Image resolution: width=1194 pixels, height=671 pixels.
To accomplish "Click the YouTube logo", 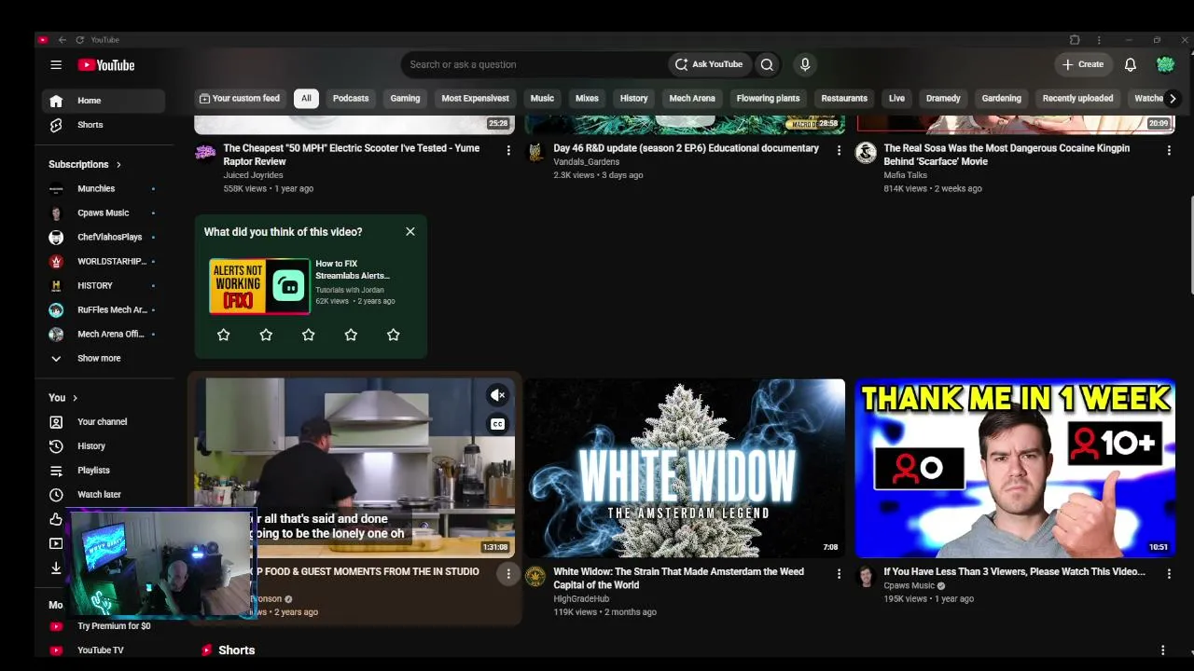I will (x=106, y=65).
